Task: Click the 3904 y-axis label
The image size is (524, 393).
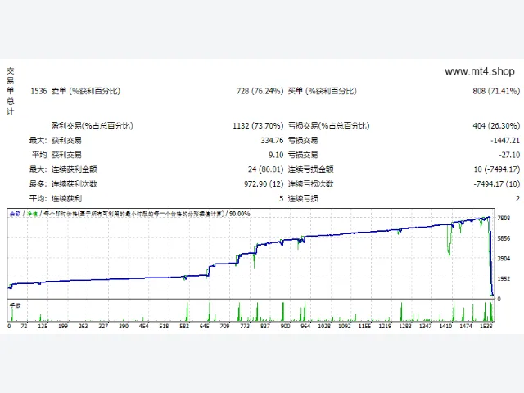Action: click(x=504, y=259)
